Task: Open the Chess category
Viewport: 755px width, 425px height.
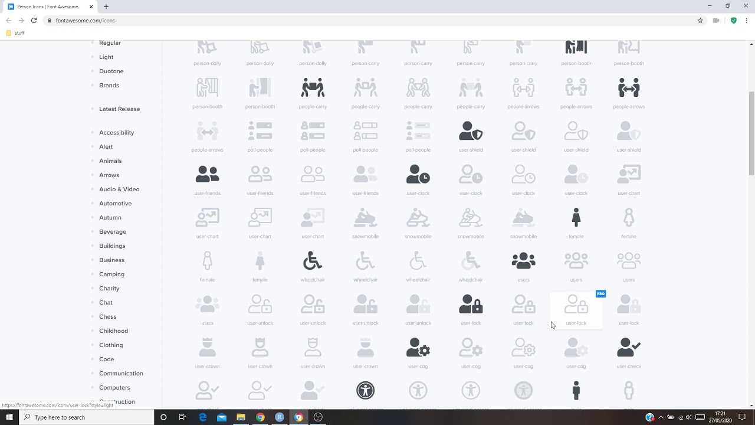Action: (x=108, y=317)
